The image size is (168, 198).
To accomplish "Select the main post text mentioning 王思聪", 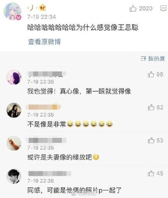I will pos(83,28).
